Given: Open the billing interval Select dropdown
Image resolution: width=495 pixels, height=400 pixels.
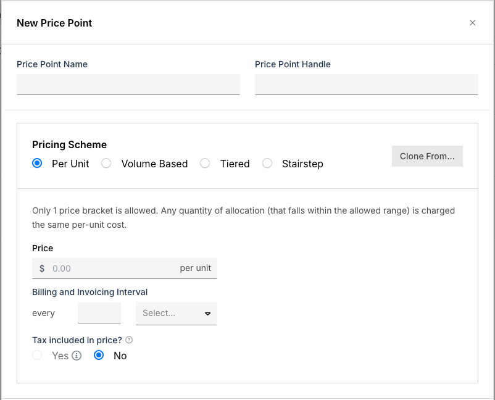Looking at the screenshot, I should [170, 314].
